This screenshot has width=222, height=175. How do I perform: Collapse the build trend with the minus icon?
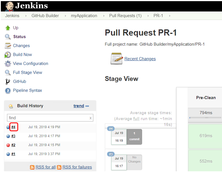coord(87,106)
